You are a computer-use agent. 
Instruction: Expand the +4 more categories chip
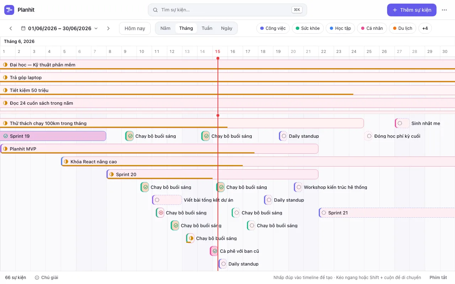425,28
